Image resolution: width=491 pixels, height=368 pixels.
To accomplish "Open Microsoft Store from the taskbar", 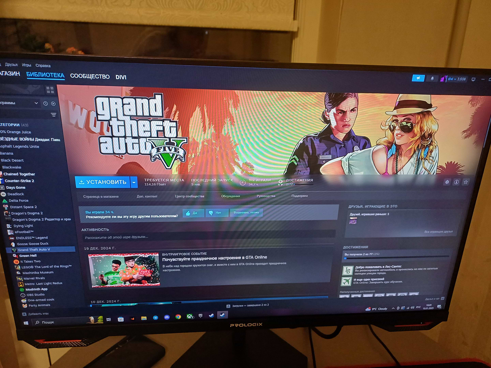I will [121, 319].
